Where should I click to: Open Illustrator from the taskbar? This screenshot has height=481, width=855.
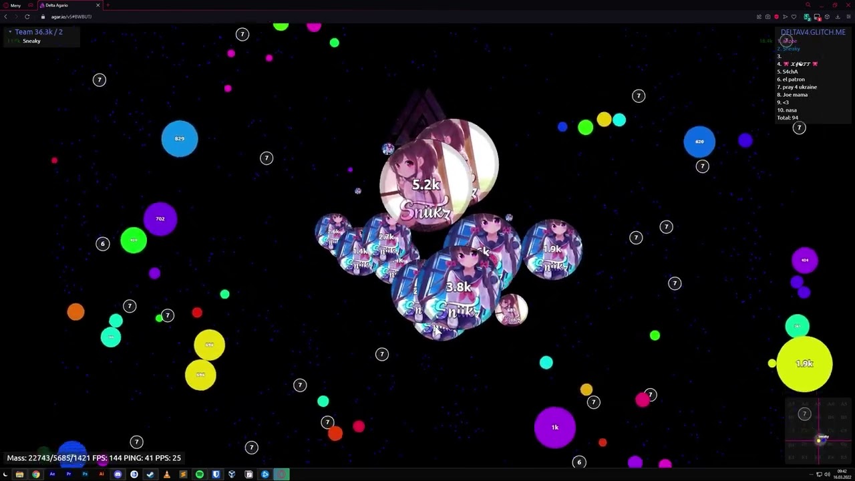pos(102,474)
